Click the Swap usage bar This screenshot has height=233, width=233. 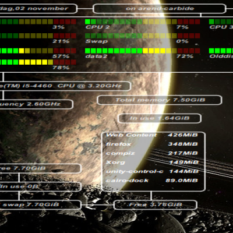(x=143, y=36)
